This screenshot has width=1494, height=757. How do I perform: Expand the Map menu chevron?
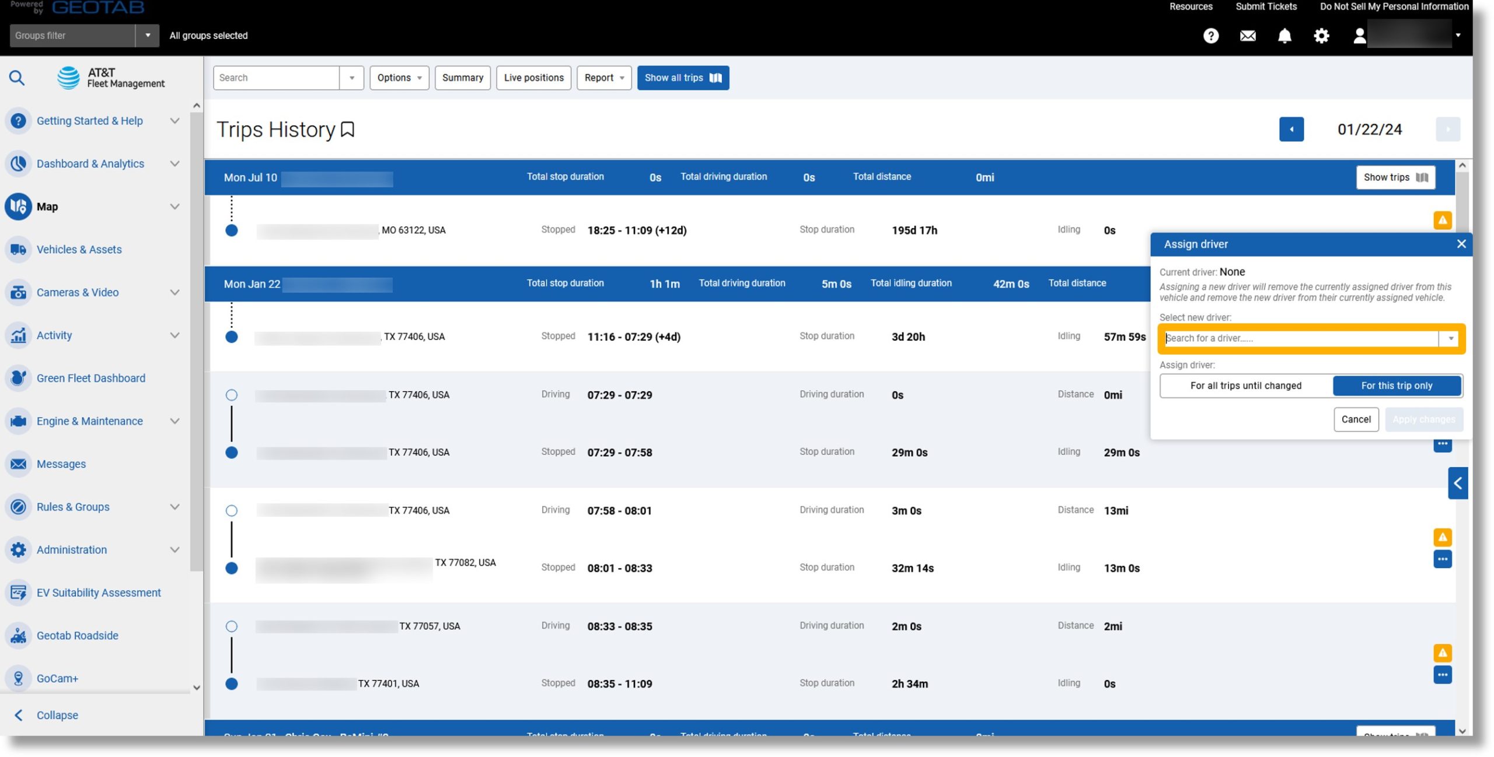point(174,206)
